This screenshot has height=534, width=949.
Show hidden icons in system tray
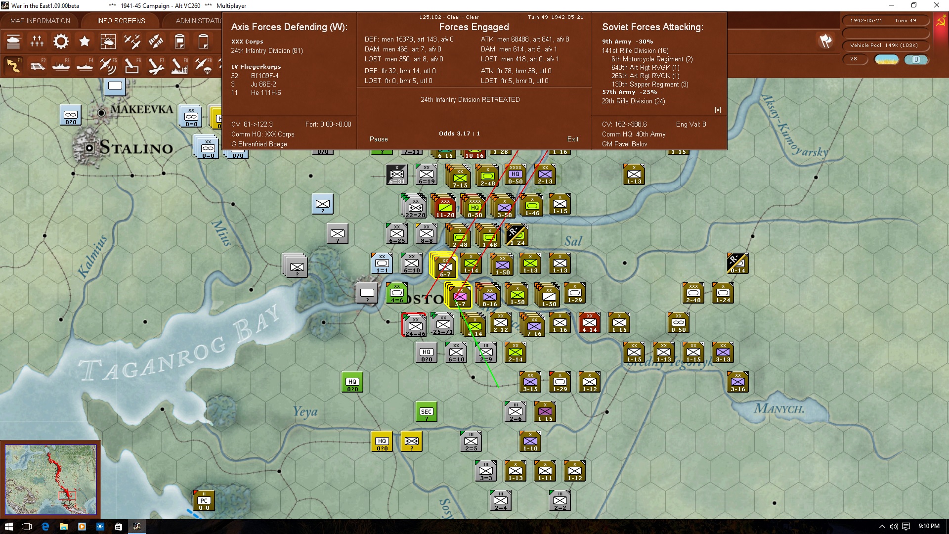point(882,527)
